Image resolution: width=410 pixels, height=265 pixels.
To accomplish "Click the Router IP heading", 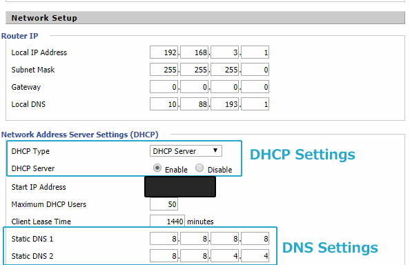I will click(20, 36).
